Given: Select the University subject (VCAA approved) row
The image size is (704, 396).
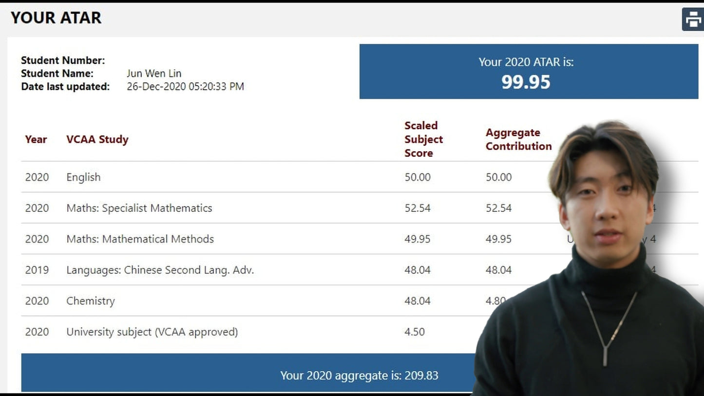Looking at the screenshot, I should tap(152, 332).
